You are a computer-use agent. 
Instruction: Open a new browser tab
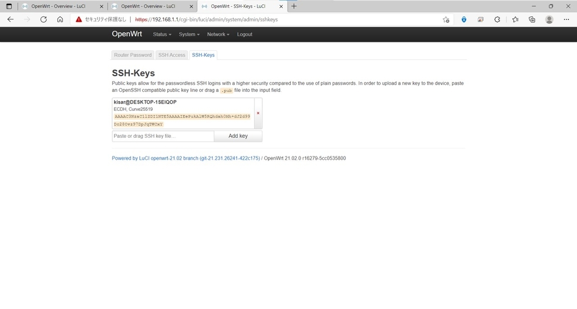coord(294,6)
